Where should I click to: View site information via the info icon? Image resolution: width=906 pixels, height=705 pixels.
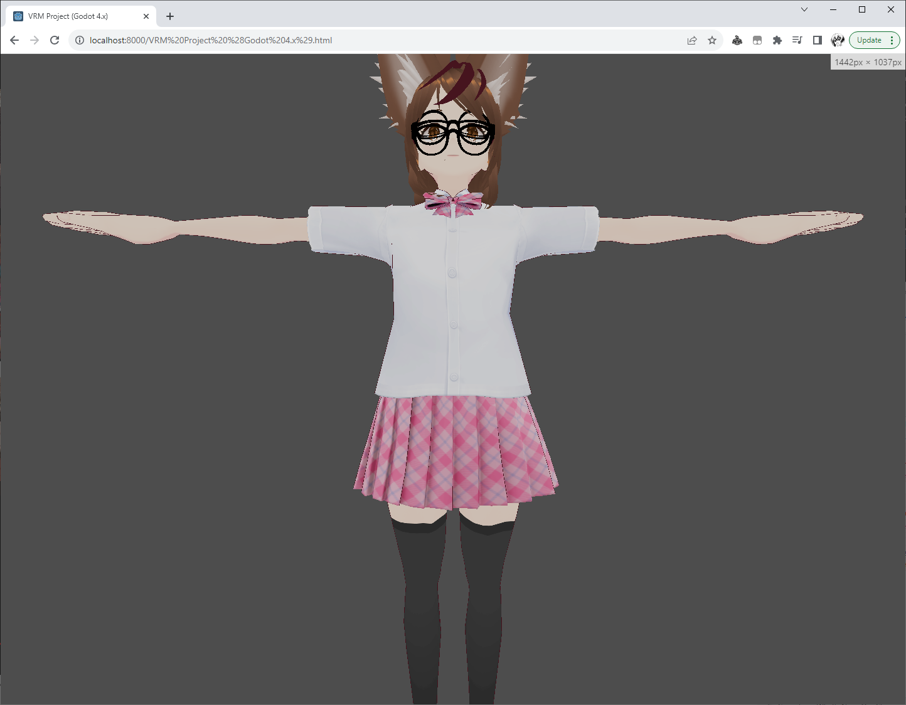click(x=79, y=40)
